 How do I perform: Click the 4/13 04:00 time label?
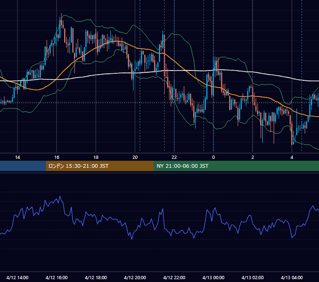click(x=292, y=277)
